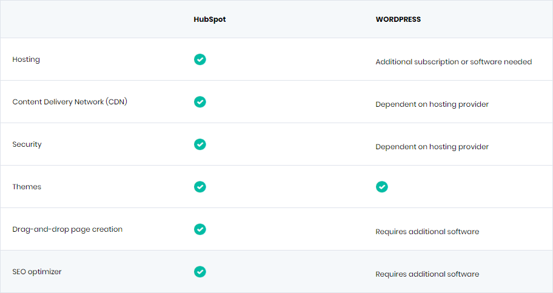
Task: Click the HubSpot Security checkmark icon
Action: pyautogui.click(x=200, y=144)
